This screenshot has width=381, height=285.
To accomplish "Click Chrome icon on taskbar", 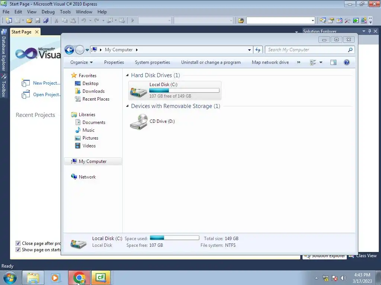I will tap(79, 278).
